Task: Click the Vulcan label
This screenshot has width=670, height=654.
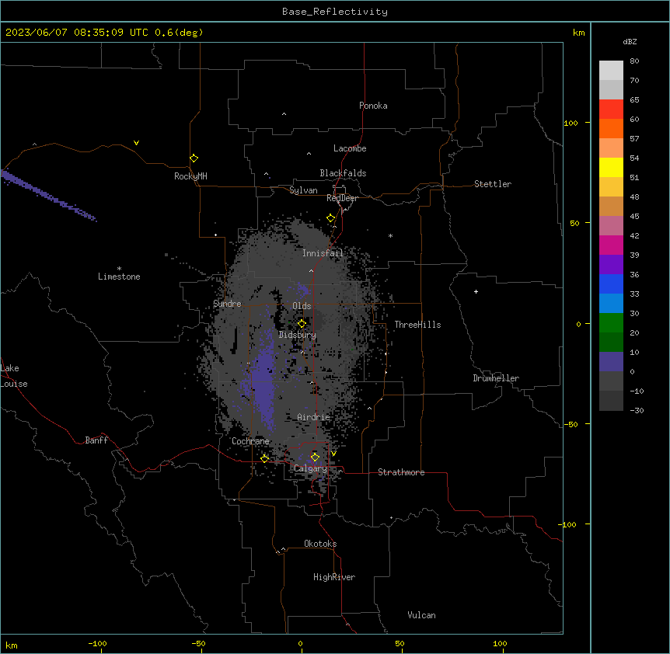Action: click(x=422, y=615)
